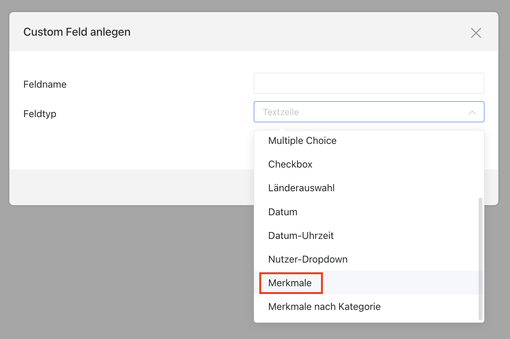Select Merkmale nach Kategorie
This screenshot has width=510, height=339.
coord(324,307)
